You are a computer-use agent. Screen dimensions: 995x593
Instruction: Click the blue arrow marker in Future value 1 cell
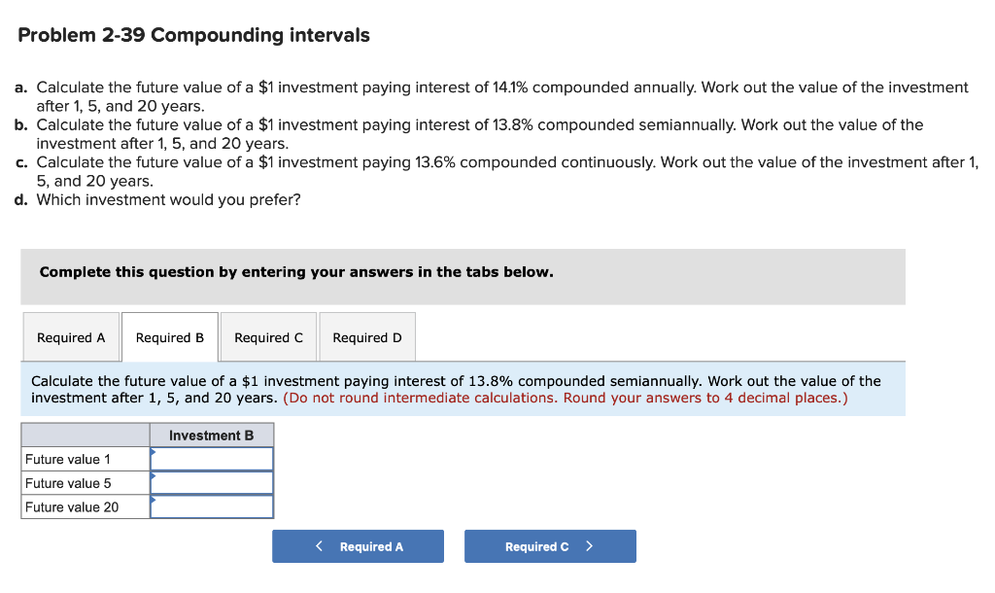(x=154, y=452)
